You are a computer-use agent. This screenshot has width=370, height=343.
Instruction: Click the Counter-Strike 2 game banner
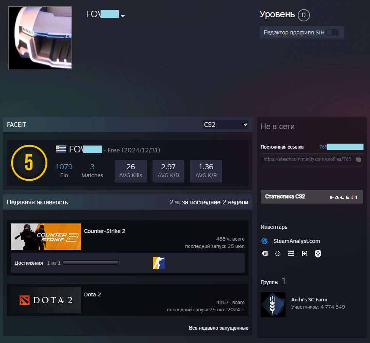[46, 236]
